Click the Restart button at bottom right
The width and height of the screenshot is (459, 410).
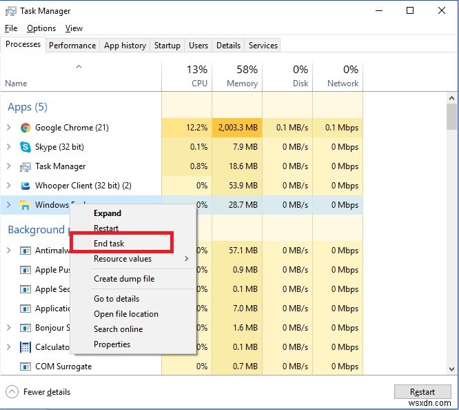(x=422, y=392)
